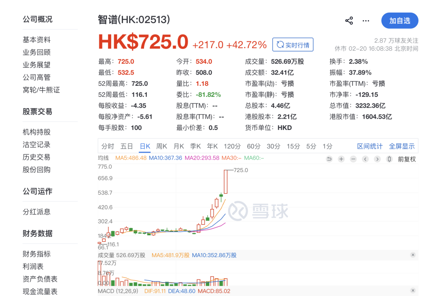Select the 120分 chart tab

click(232, 146)
